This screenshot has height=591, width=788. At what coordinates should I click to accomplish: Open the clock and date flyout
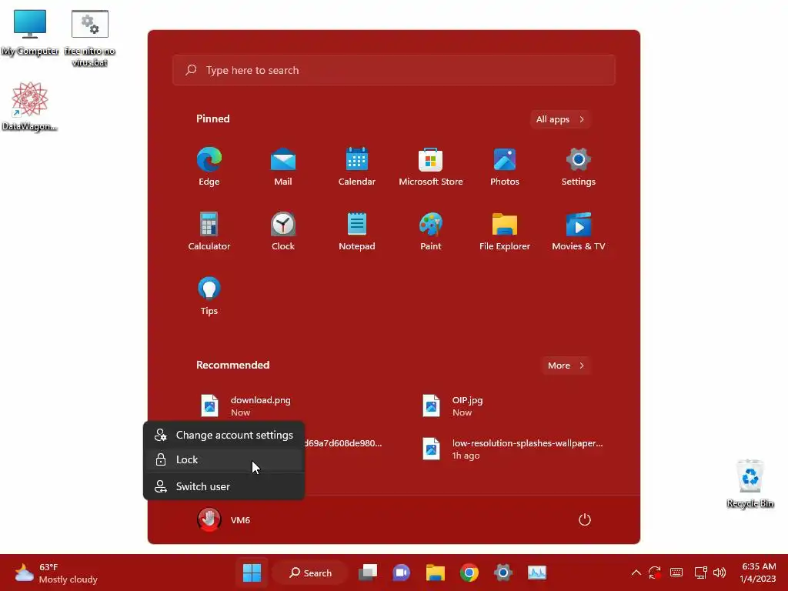coord(758,573)
